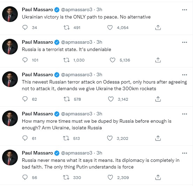Open more options on the 'Ukrainian victory' tweet
This screenshot has width=193, height=186.
[x=185, y=10]
